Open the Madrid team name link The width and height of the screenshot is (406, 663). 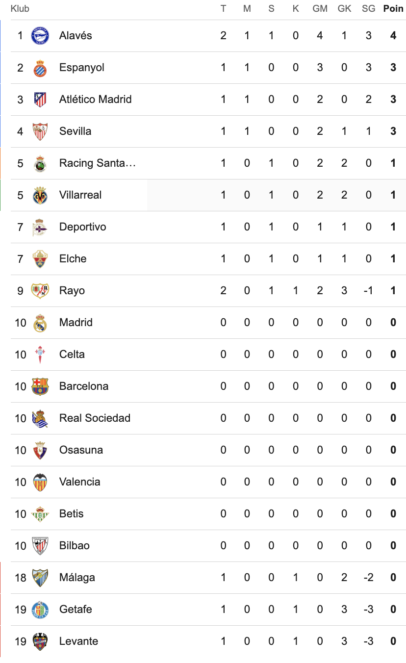(76, 323)
